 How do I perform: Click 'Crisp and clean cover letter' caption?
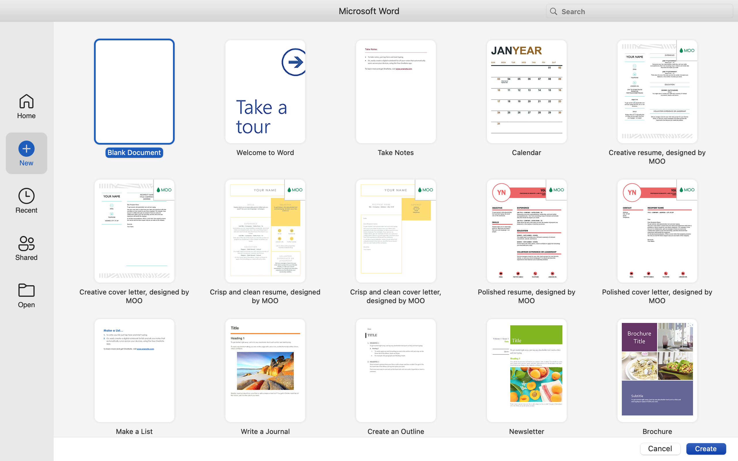click(x=396, y=296)
